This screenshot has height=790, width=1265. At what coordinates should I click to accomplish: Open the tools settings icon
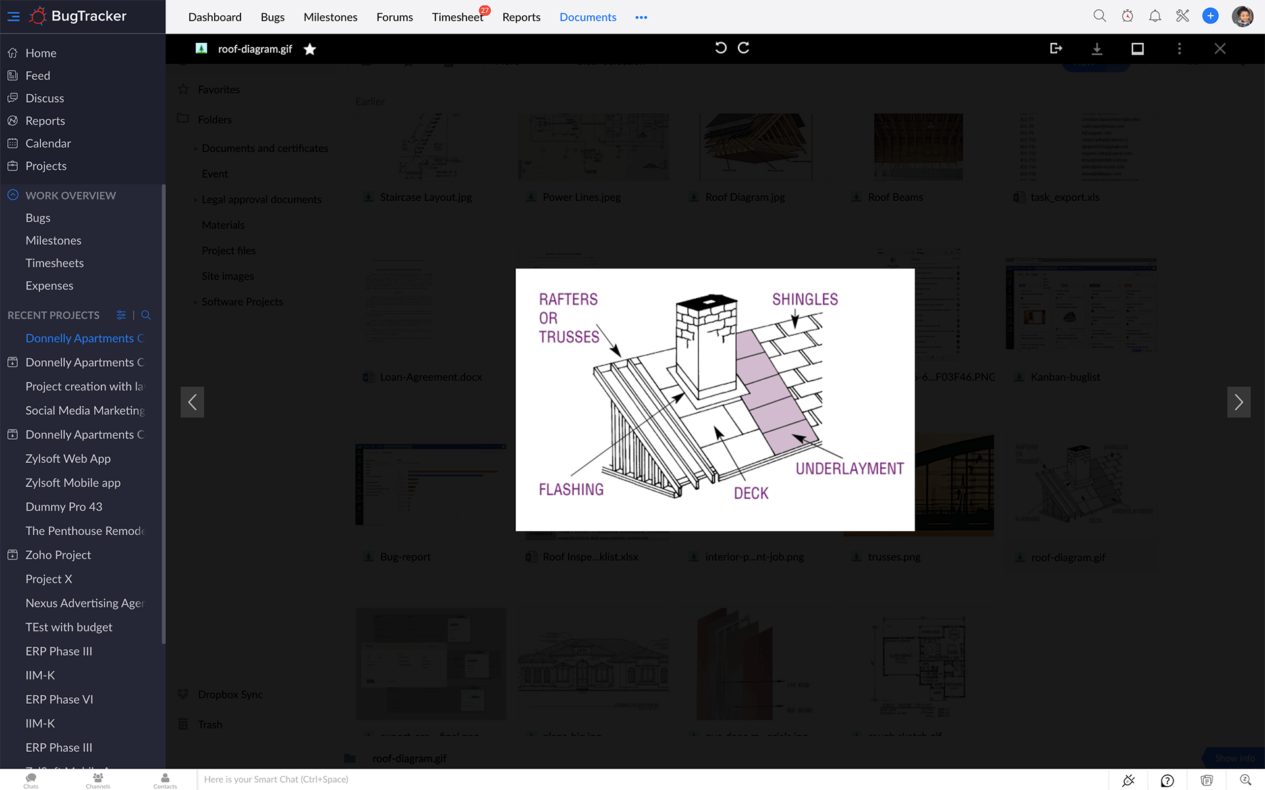(x=1183, y=16)
